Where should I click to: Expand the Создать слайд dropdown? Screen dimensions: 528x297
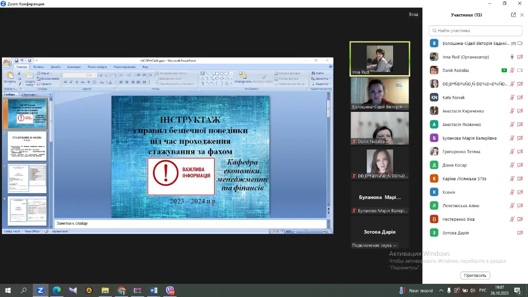(x=30, y=84)
